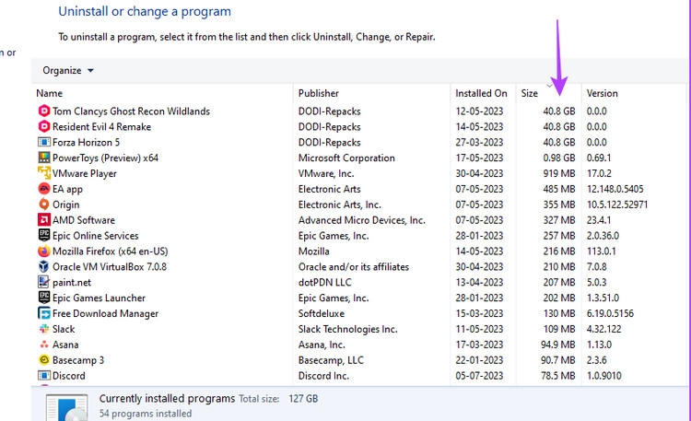The width and height of the screenshot is (691, 421).
Task: Click the 54 programs installed text
Action: [x=146, y=414]
